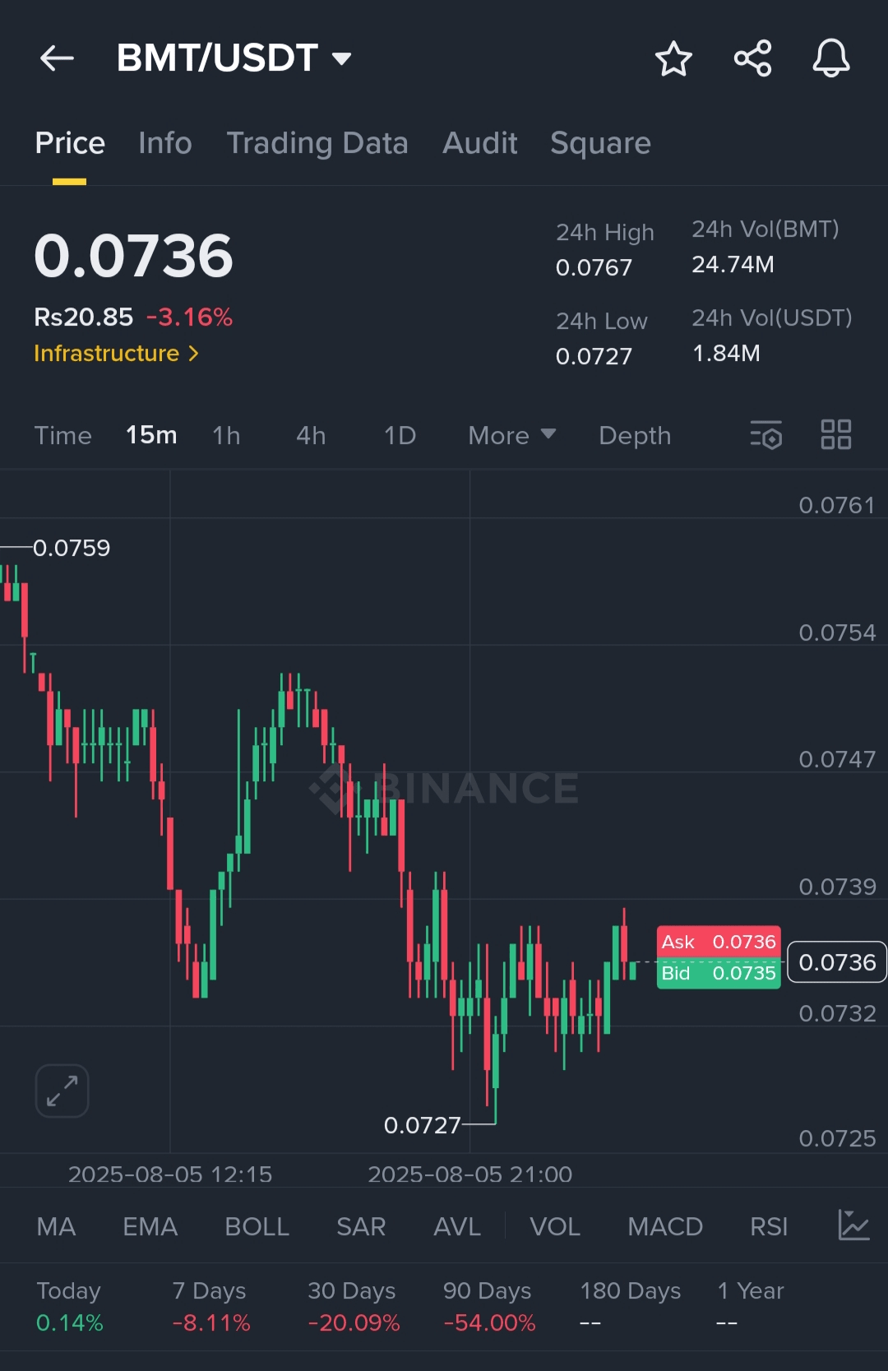The image size is (888, 1371).
Task: Tap the Ask 0.0736 price label
Action: click(x=719, y=942)
